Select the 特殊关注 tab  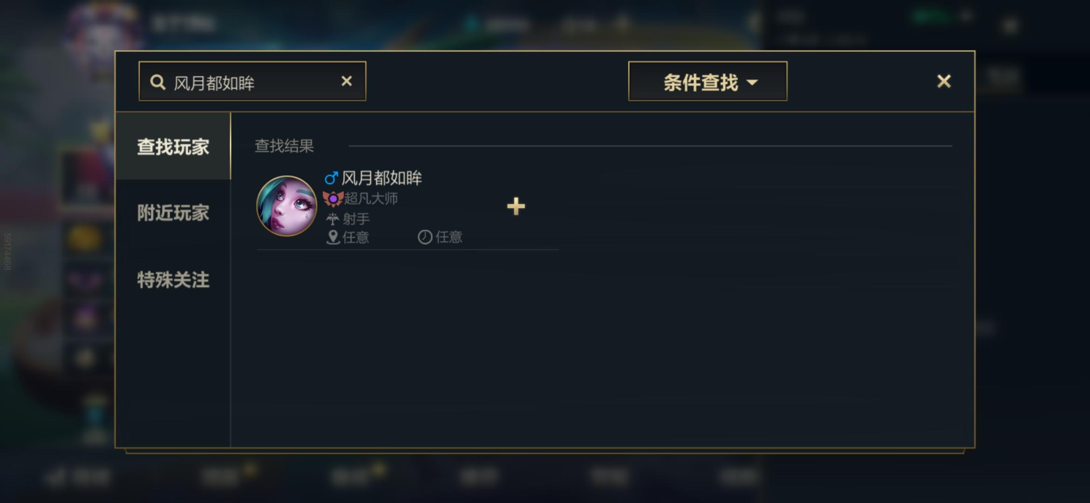173,280
